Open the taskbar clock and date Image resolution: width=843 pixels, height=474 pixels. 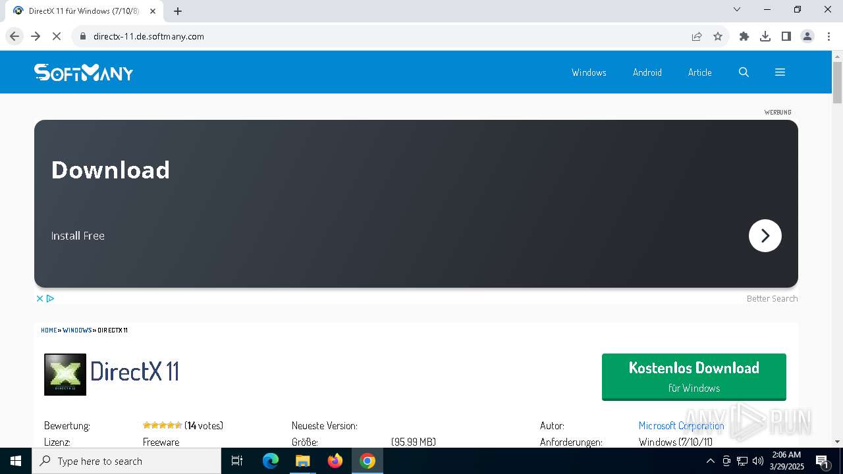[786, 461]
